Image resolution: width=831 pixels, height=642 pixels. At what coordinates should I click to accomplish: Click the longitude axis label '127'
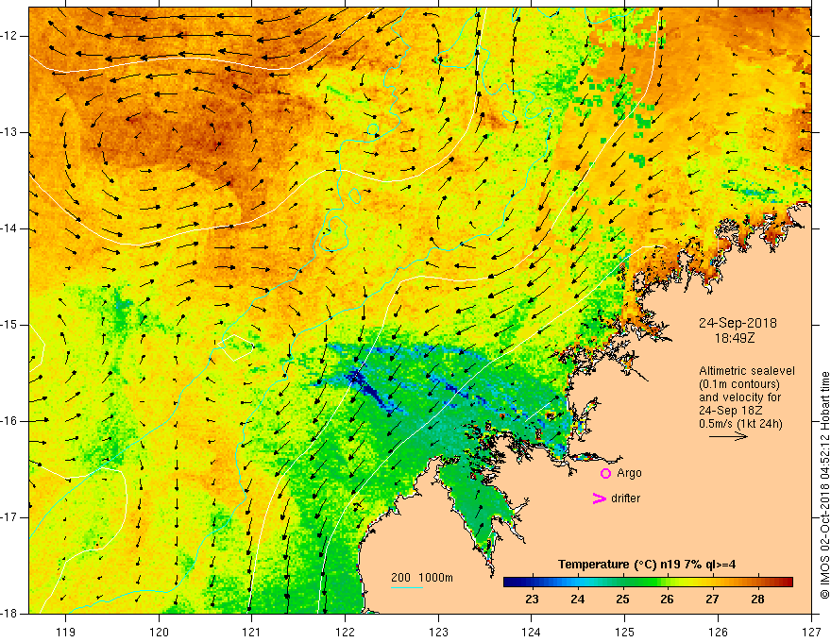click(x=811, y=632)
